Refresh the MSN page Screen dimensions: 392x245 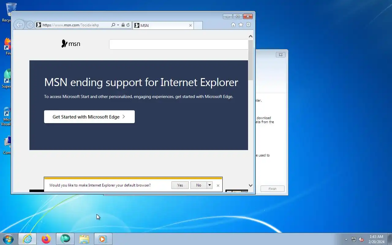[x=128, y=25]
